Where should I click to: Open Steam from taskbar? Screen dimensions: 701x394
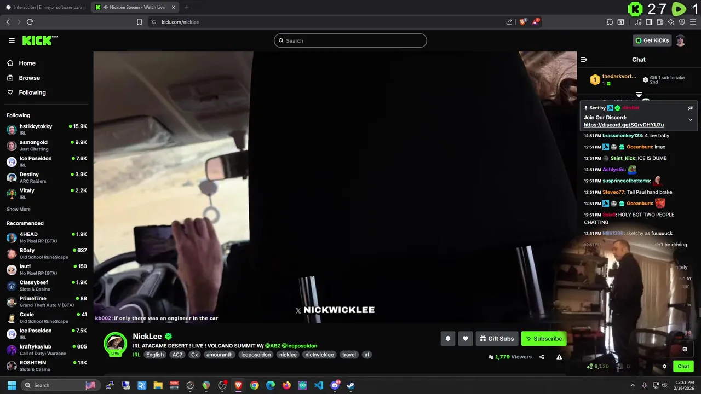pos(350,385)
